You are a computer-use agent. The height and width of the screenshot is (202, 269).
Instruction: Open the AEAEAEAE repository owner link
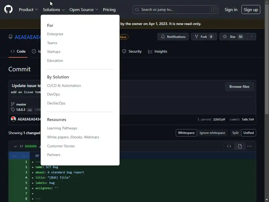[x=28, y=37]
